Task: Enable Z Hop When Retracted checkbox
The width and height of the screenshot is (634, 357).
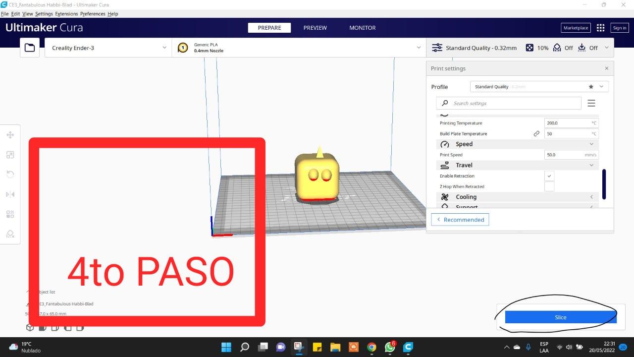Action: coord(549,186)
